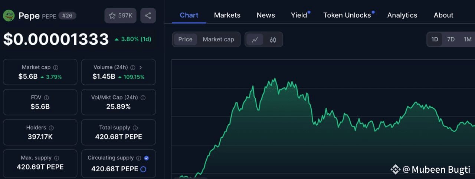Open the Yield tab
The width and height of the screenshot is (475, 179).
tap(299, 15)
